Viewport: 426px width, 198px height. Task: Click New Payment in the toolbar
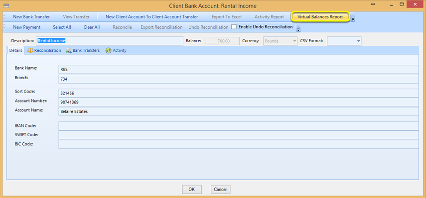click(26, 27)
